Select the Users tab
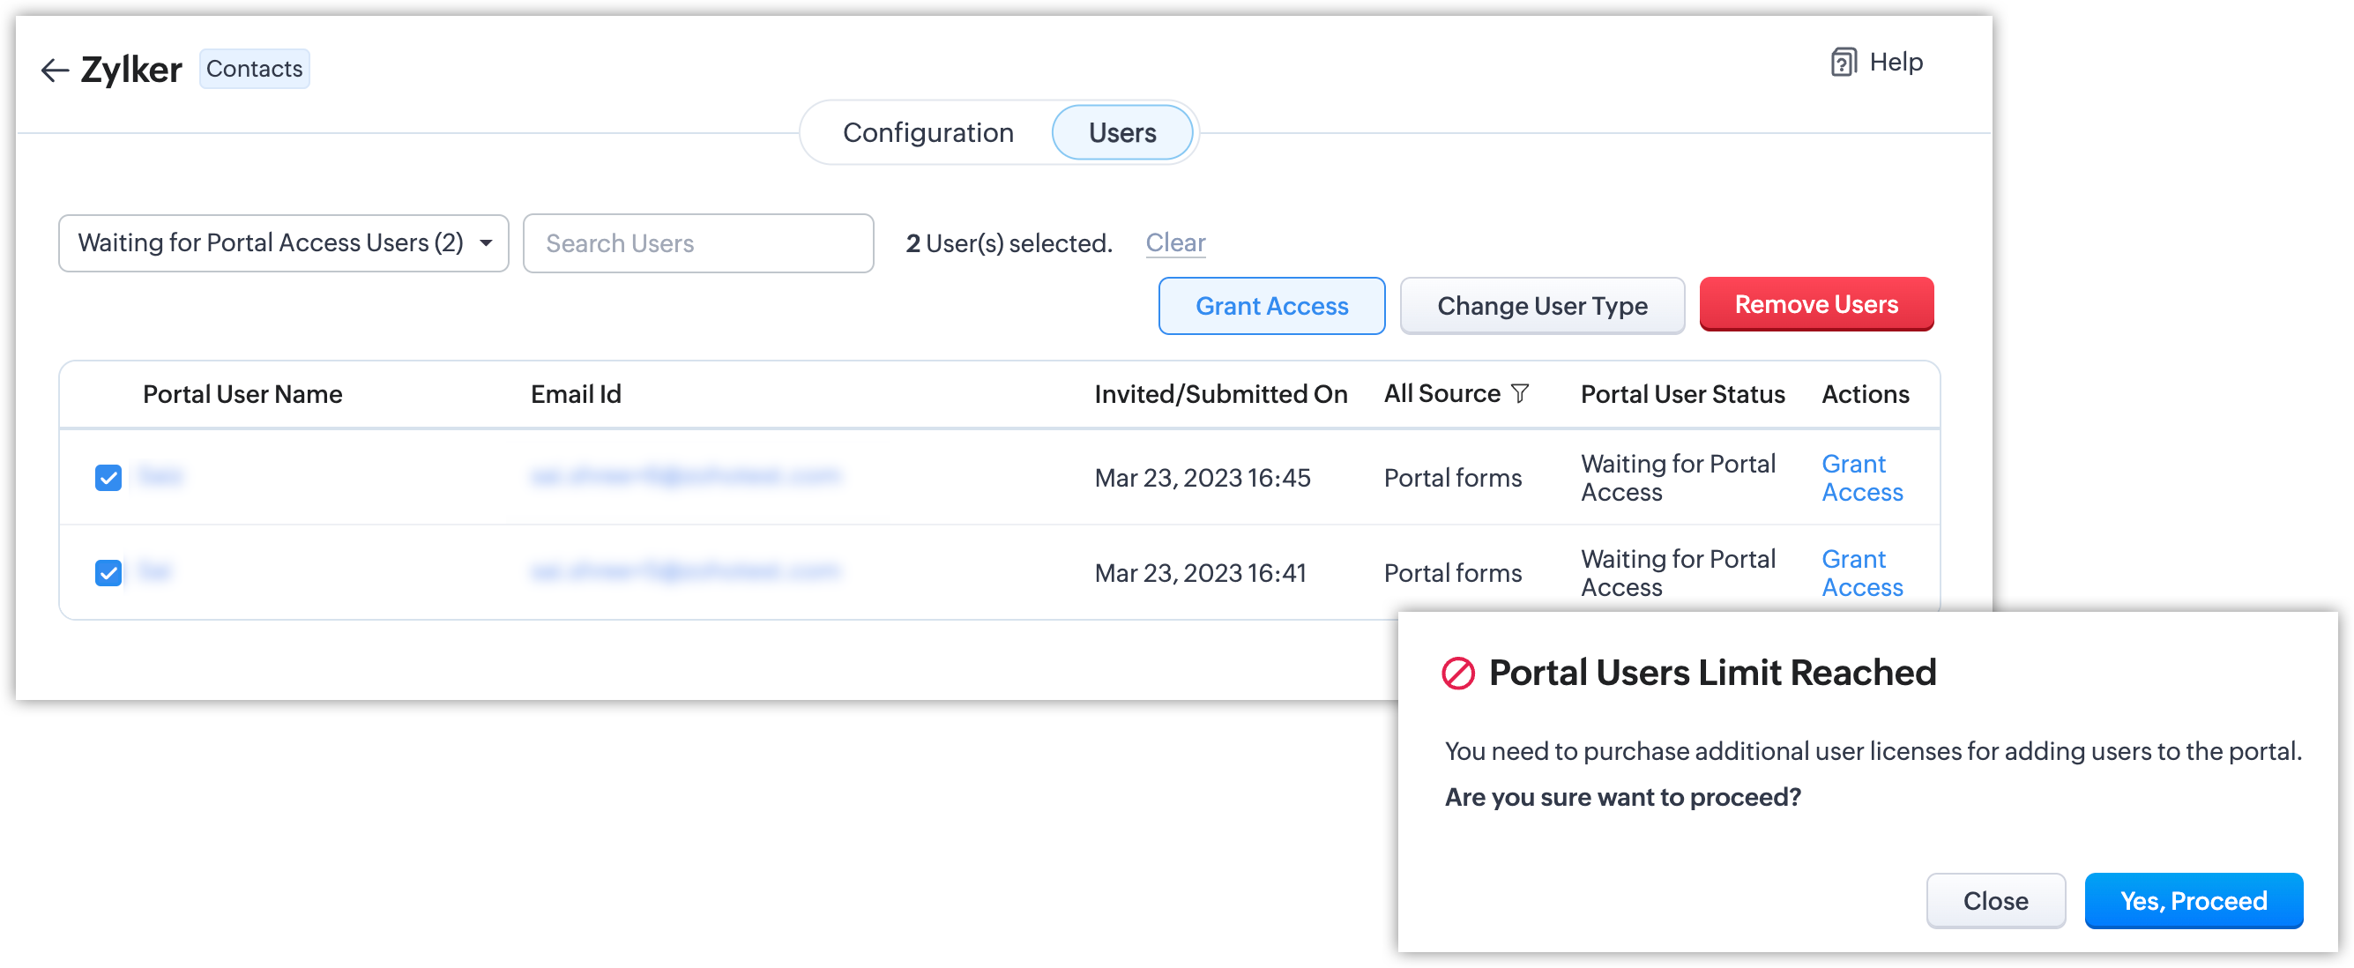 coord(1122,133)
